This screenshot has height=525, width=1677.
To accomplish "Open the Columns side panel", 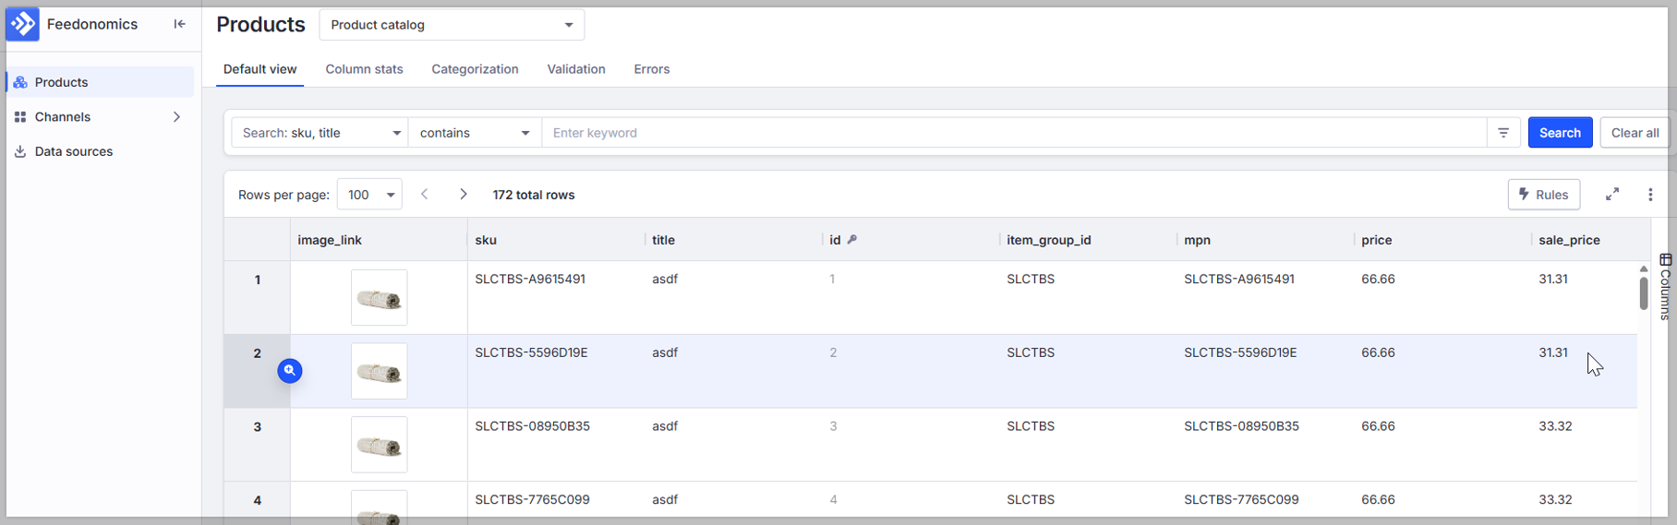I will coord(1665,287).
